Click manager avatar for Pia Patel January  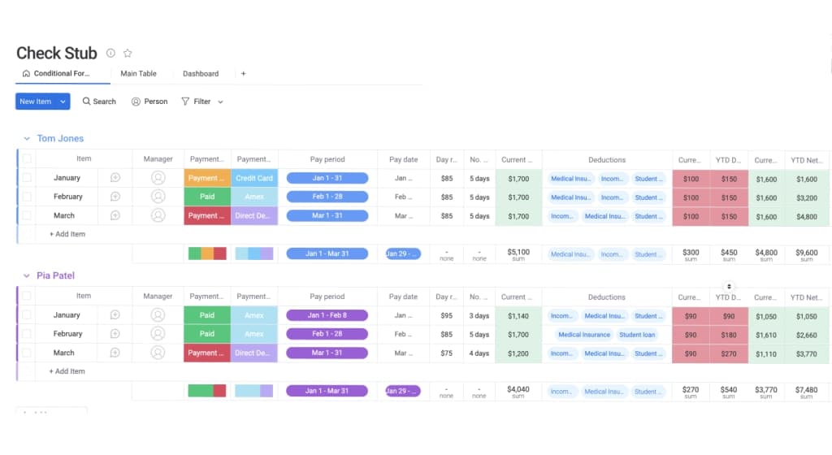point(158,315)
